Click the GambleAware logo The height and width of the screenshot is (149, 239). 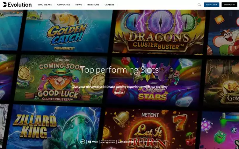(126, 142)
